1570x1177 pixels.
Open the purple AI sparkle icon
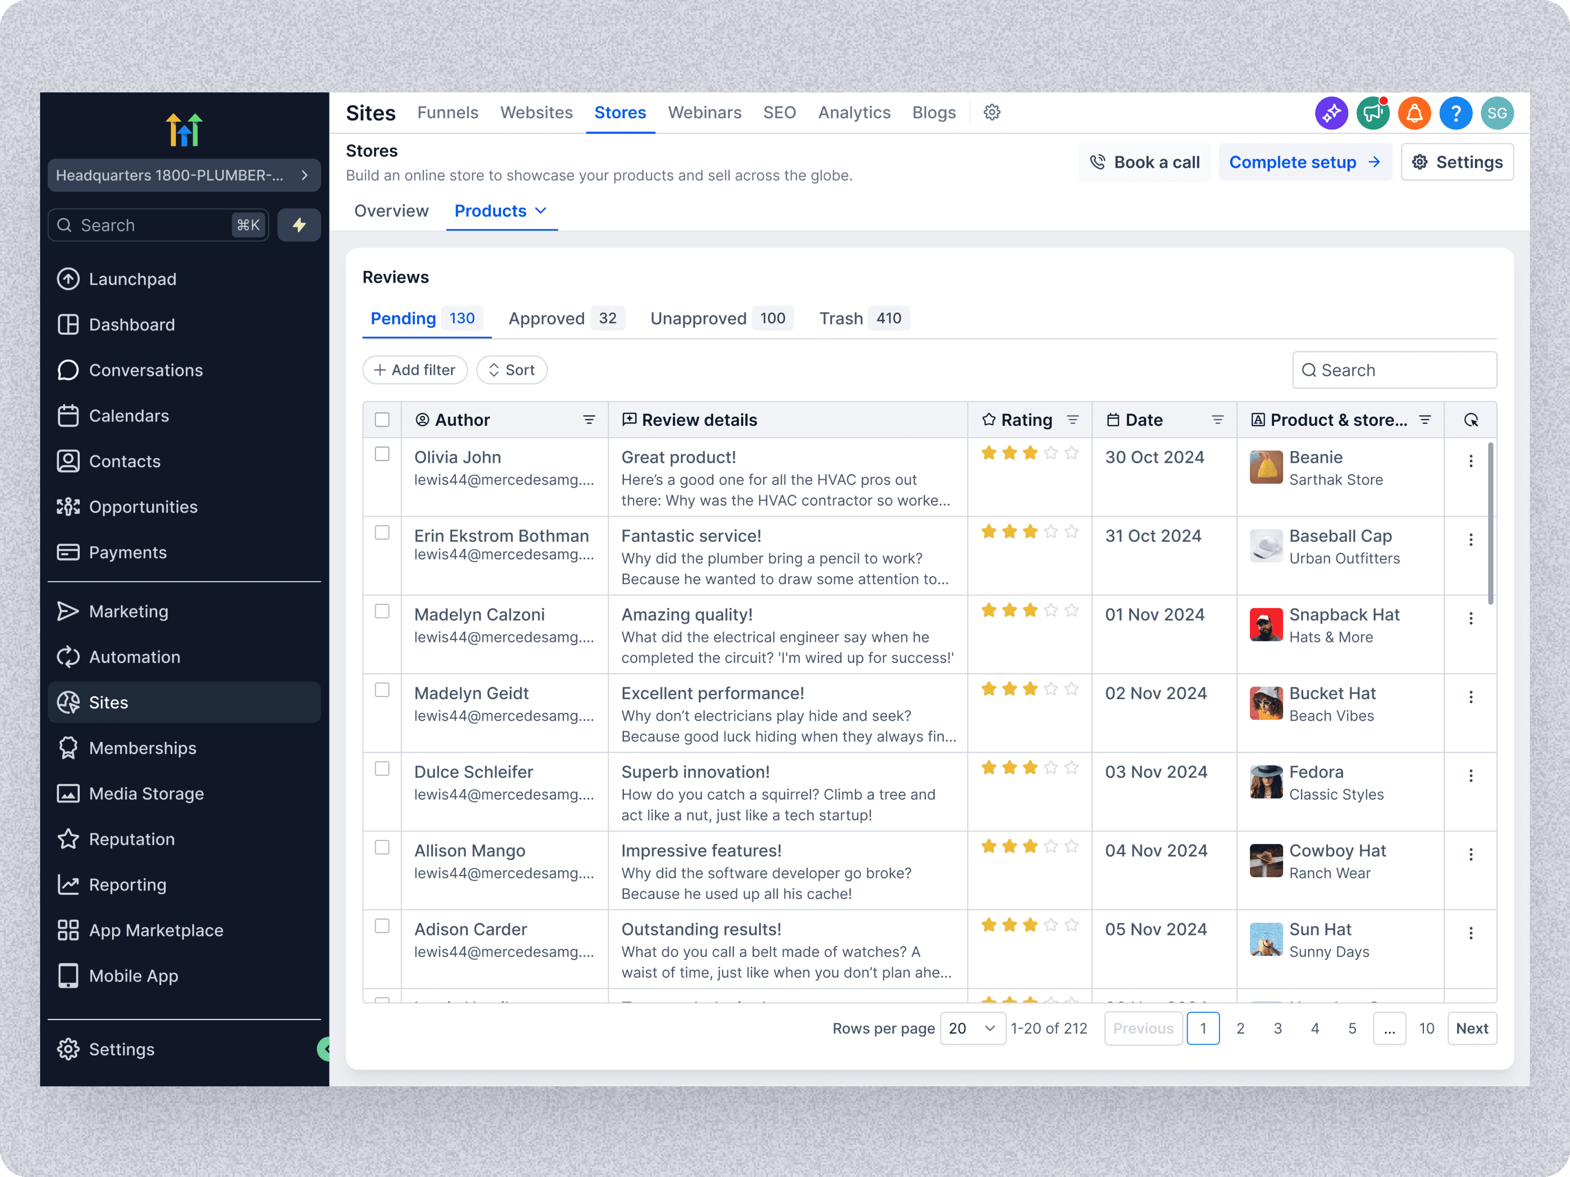point(1331,113)
